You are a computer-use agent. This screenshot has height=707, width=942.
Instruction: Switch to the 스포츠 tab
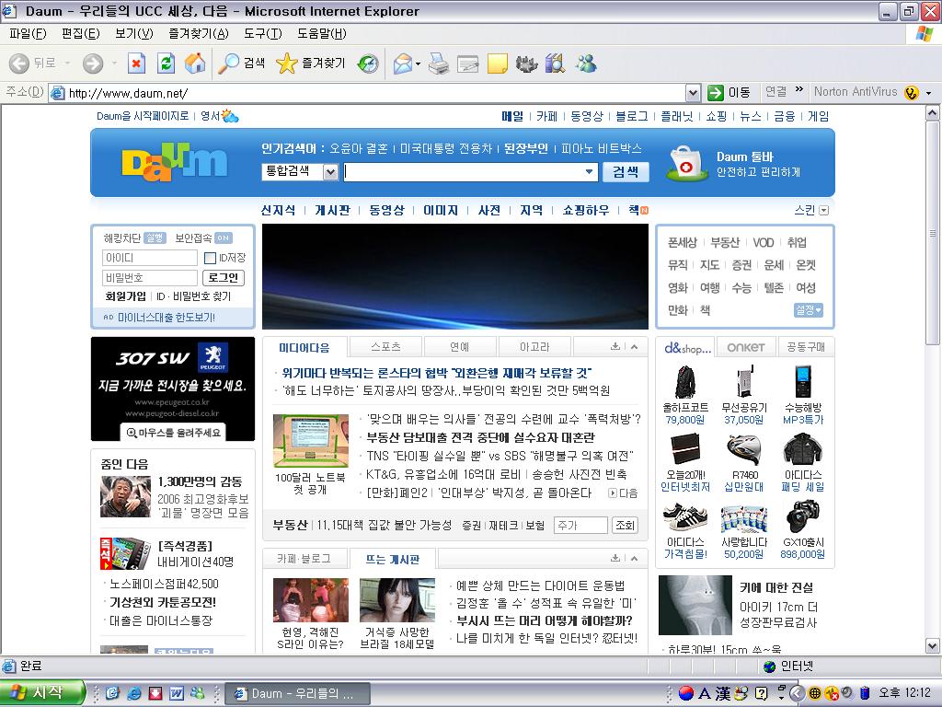385,347
